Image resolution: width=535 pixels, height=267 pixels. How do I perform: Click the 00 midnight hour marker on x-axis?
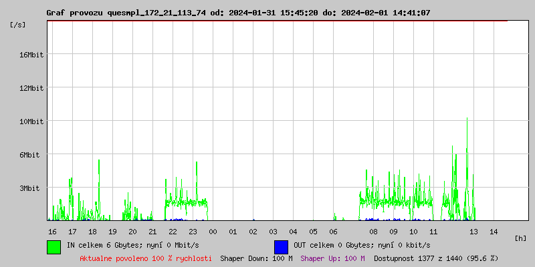point(213,232)
